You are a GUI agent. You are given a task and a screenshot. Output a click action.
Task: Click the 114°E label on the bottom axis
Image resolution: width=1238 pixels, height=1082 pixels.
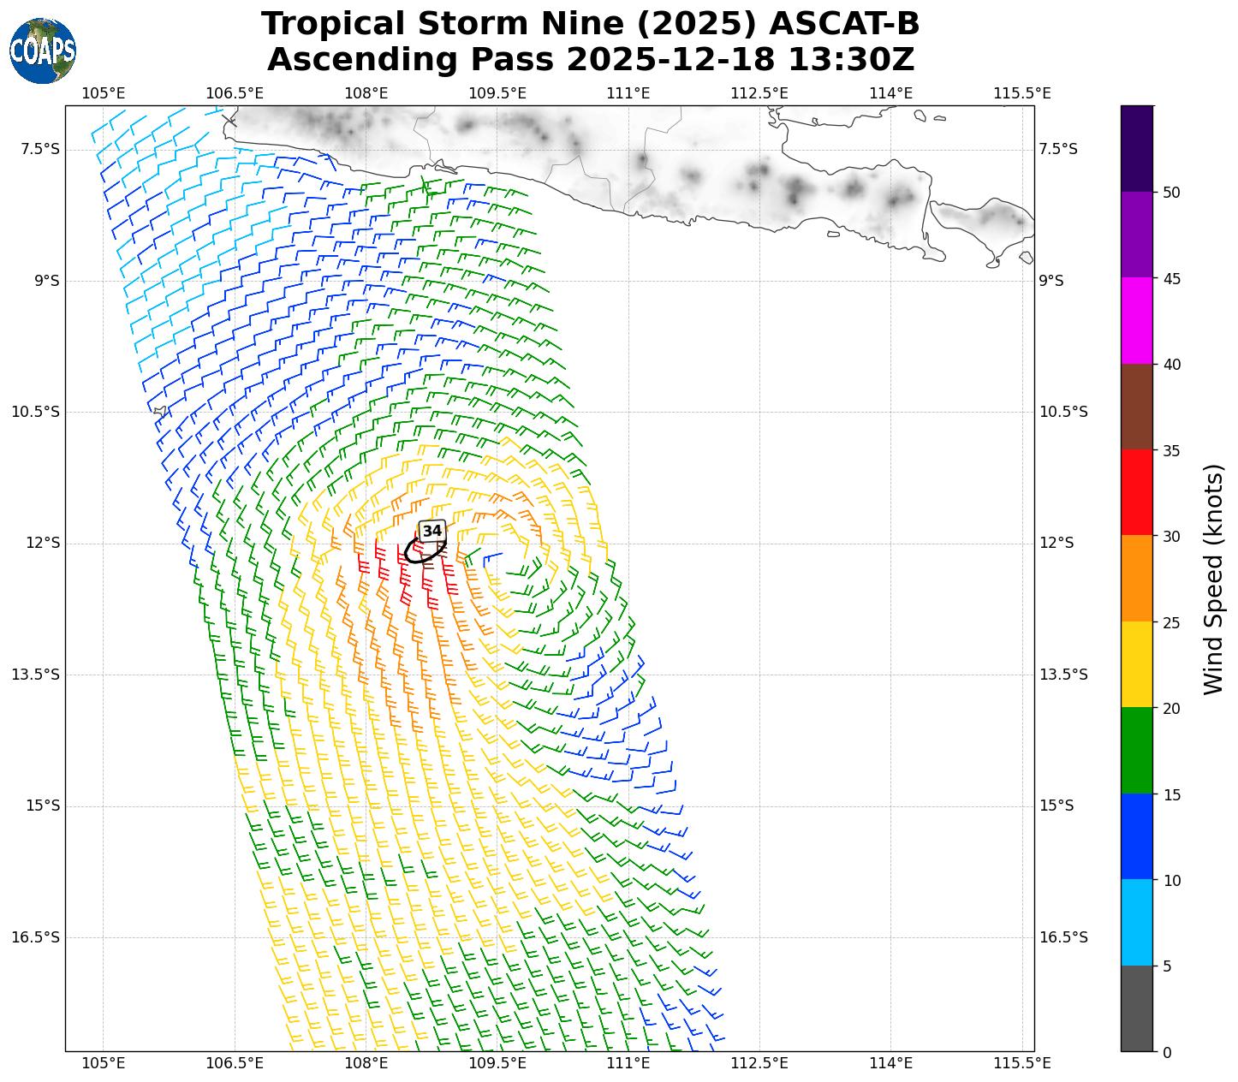tap(890, 1063)
